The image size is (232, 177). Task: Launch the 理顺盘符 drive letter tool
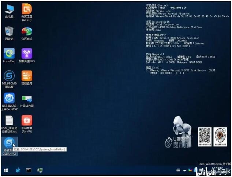27,76
